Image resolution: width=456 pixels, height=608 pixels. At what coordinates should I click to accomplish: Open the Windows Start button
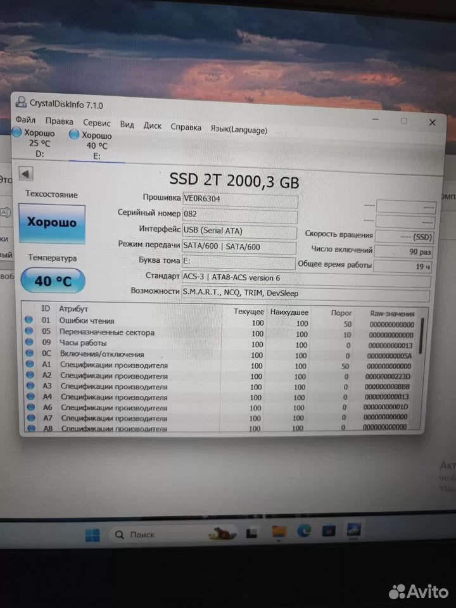tap(92, 535)
